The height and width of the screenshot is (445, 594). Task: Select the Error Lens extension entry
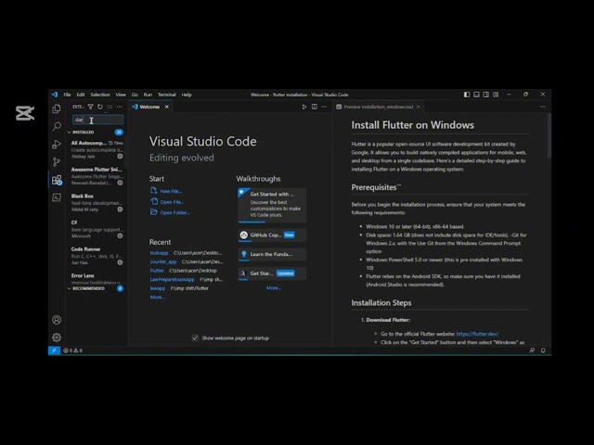click(x=97, y=278)
